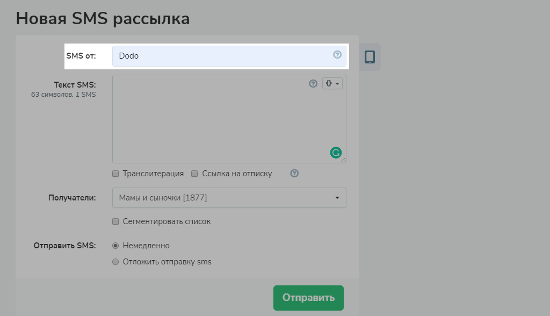
Task: Click the help icon inside SMS text area
Action: coord(313,83)
